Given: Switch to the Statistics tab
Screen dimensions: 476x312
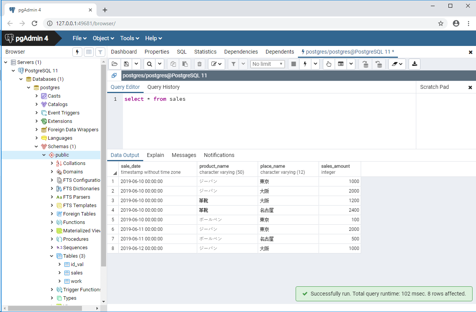Looking at the screenshot, I should click(x=205, y=52).
